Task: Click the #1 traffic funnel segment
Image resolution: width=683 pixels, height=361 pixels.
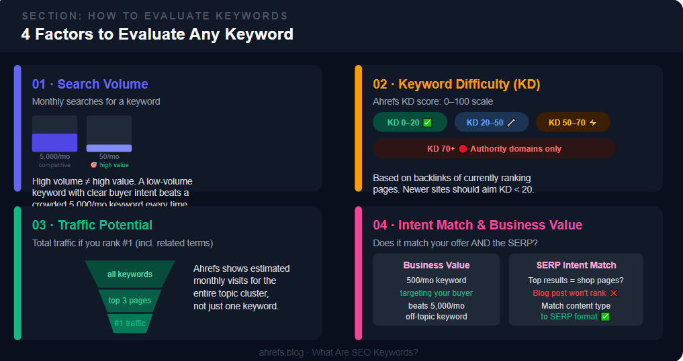Action: (x=130, y=323)
